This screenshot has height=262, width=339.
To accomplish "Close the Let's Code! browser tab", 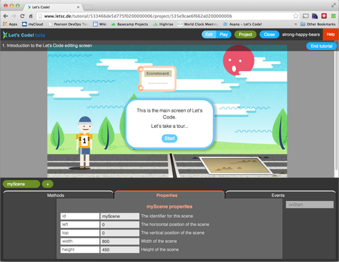I will 78,7.
